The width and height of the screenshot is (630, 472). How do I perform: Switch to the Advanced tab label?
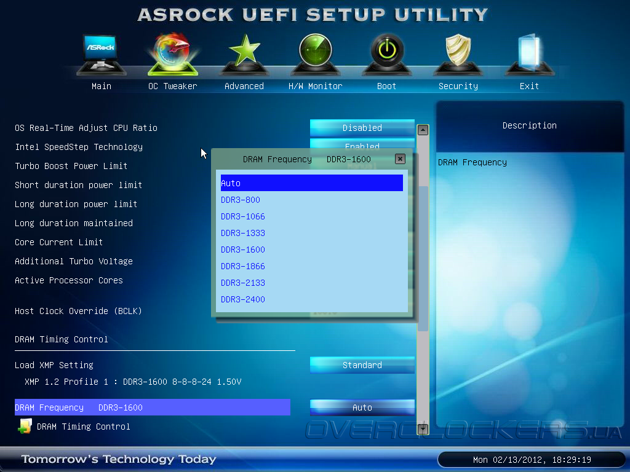[244, 86]
